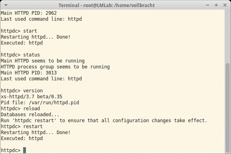Minimize the terminal window

click(x=207, y=5)
